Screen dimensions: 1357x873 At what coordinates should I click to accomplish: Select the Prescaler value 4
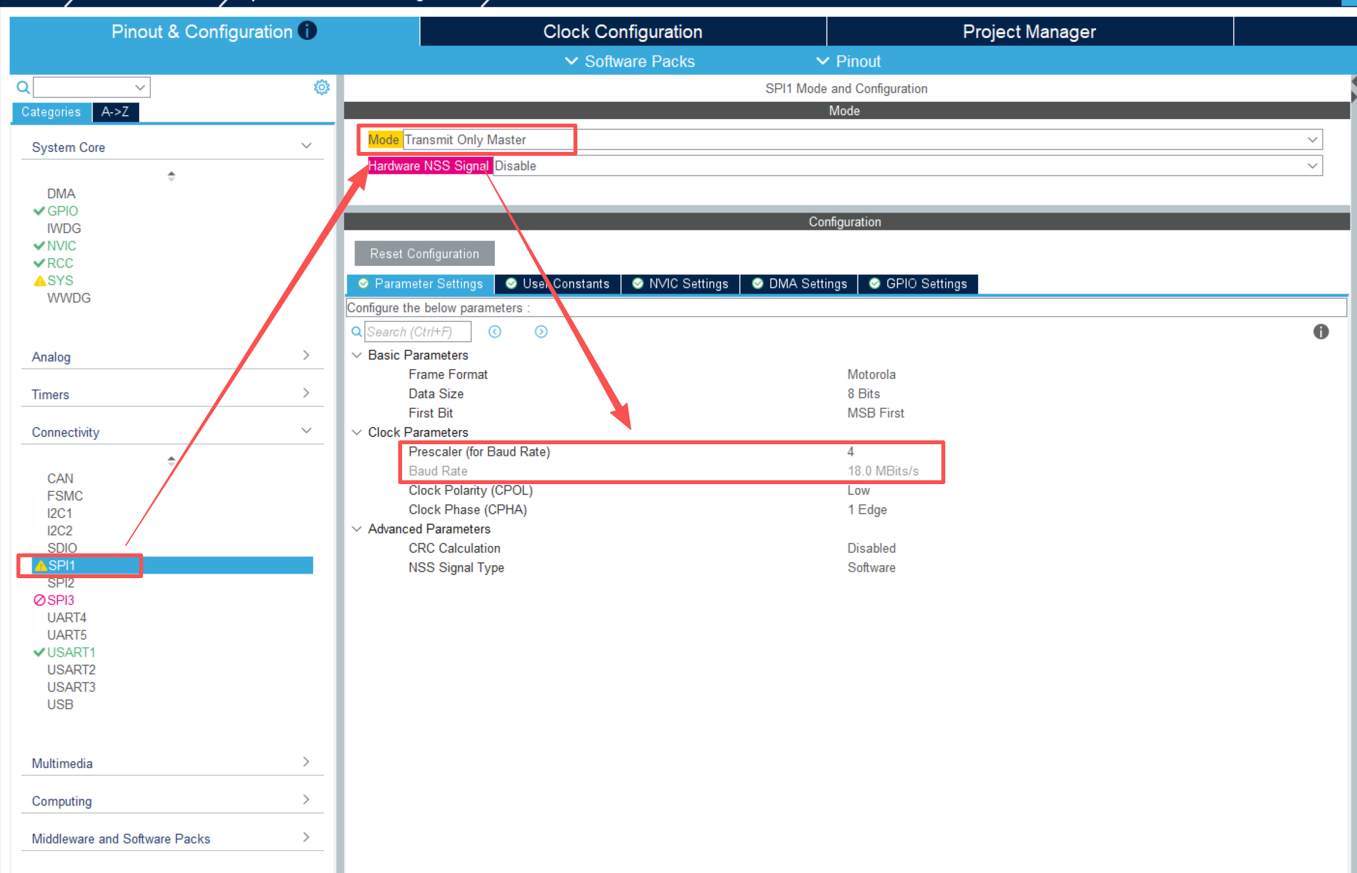pyautogui.click(x=851, y=452)
